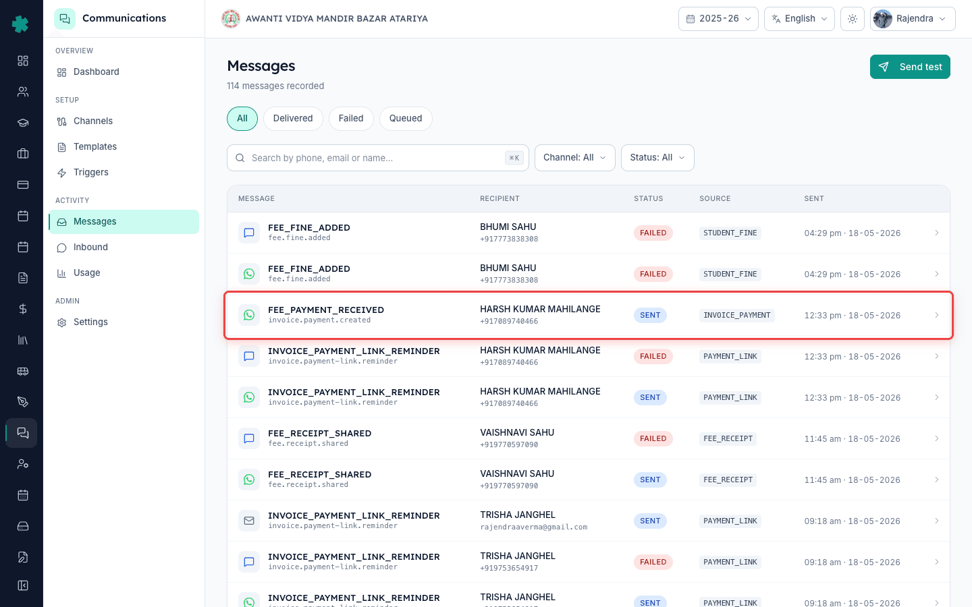
Task: Select the Queued filter pill
Action: click(x=406, y=119)
